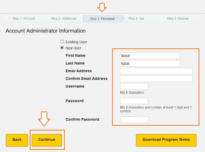Click the Password label
The width and height of the screenshot is (205, 152).
pyautogui.click(x=74, y=101)
